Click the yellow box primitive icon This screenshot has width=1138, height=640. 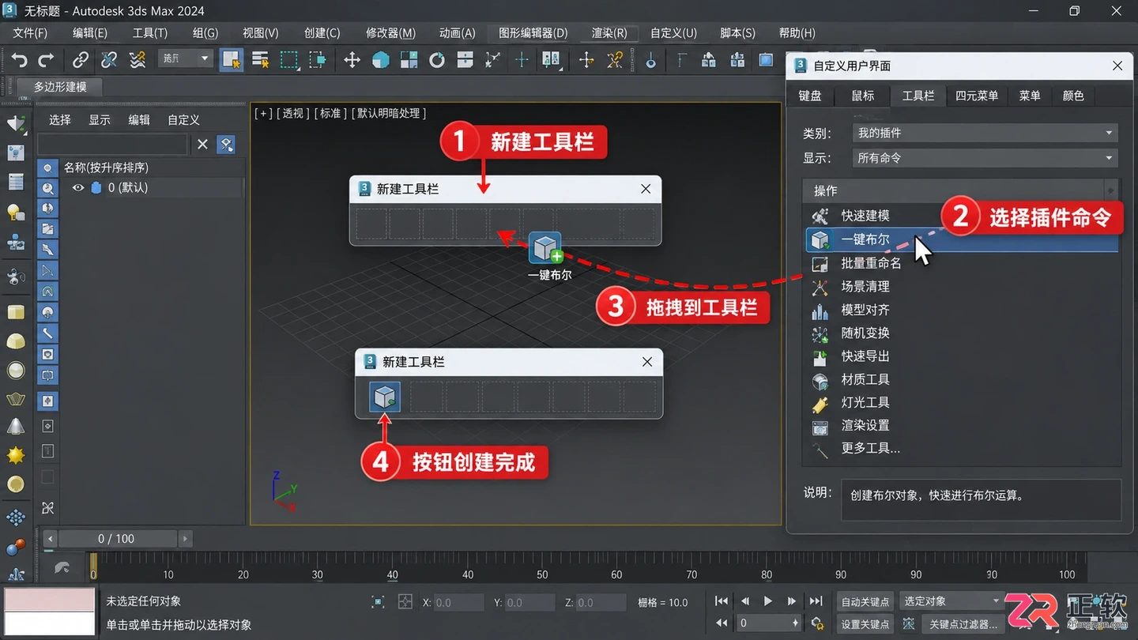click(x=16, y=312)
